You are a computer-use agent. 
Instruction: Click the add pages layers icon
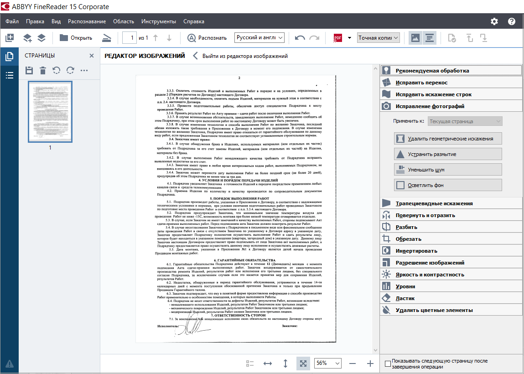[x=27, y=38]
